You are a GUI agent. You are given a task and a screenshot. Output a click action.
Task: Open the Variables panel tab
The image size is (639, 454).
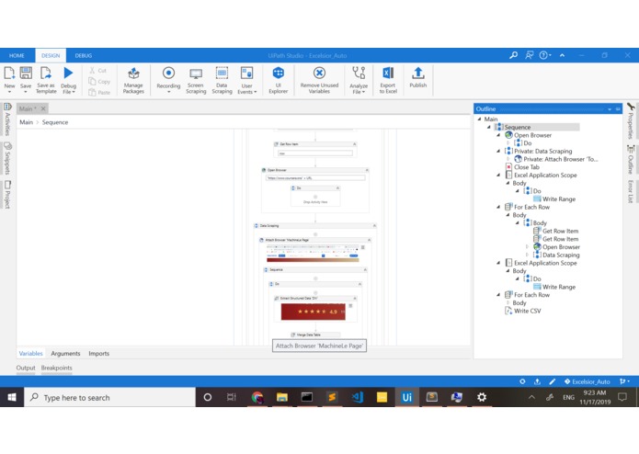tap(30, 354)
